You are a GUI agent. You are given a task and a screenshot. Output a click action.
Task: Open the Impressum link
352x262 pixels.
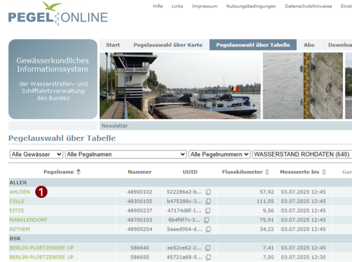point(205,6)
